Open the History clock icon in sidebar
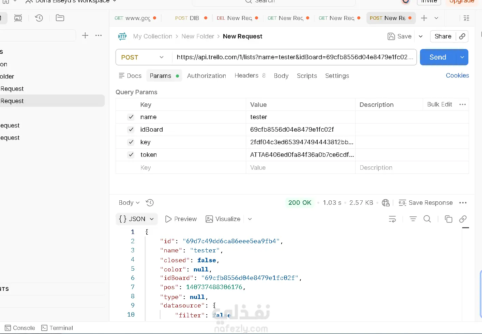The image size is (482, 334). point(39,18)
